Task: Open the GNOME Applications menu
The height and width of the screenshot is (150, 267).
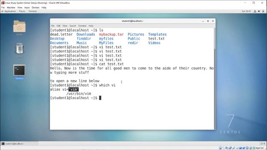Action: [9, 11]
